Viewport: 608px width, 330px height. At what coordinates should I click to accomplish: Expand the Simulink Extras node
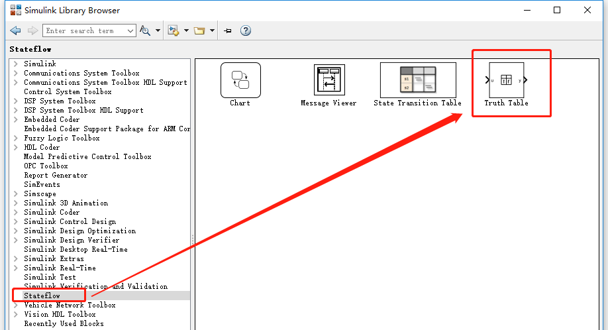point(16,258)
